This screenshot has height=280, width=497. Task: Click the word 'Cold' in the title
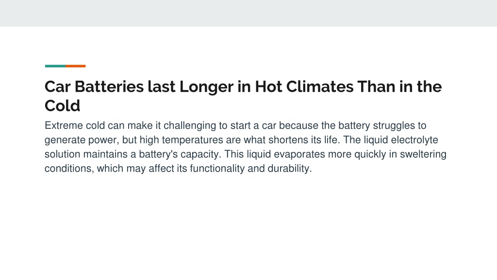(x=63, y=105)
